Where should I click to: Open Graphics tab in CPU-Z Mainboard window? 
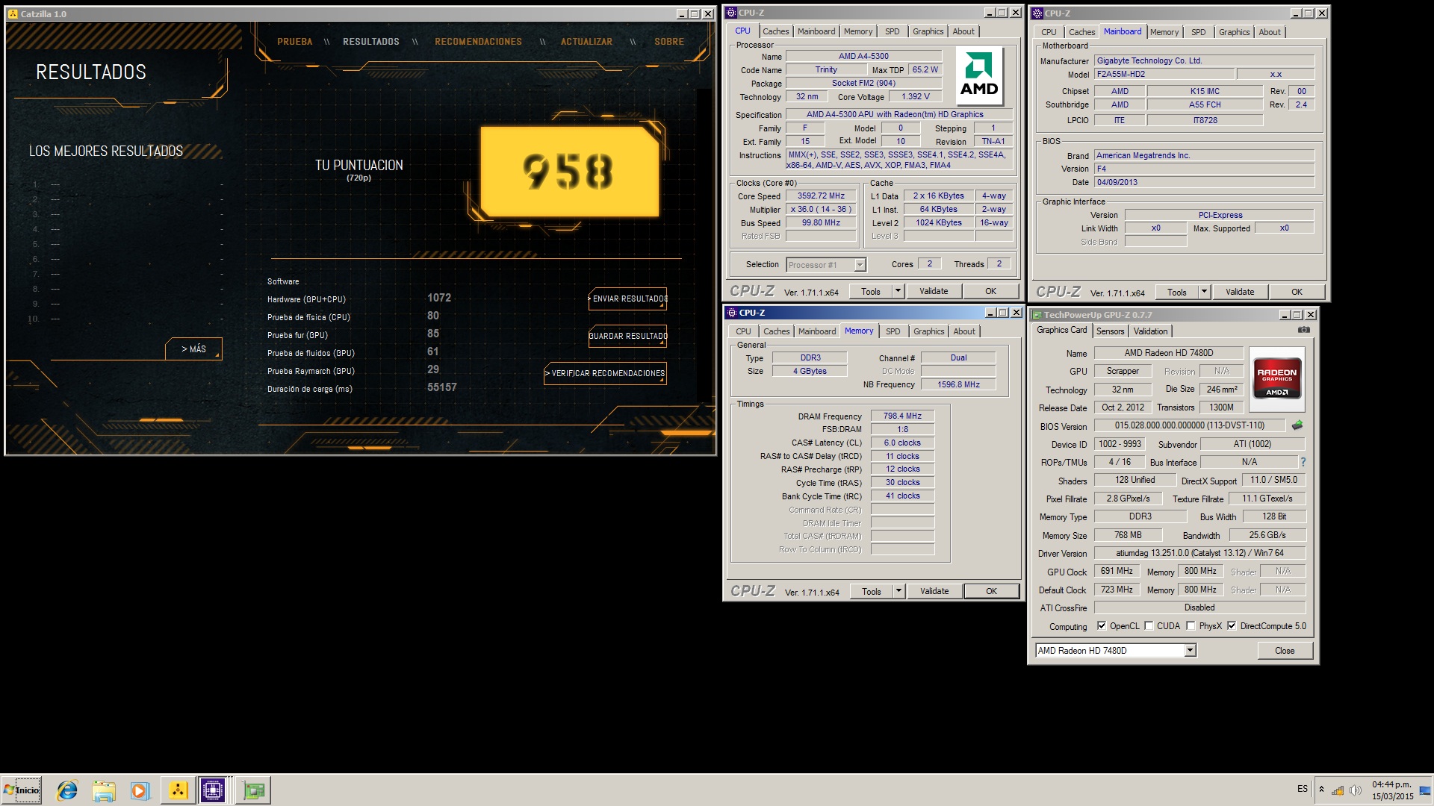[x=1234, y=32]
